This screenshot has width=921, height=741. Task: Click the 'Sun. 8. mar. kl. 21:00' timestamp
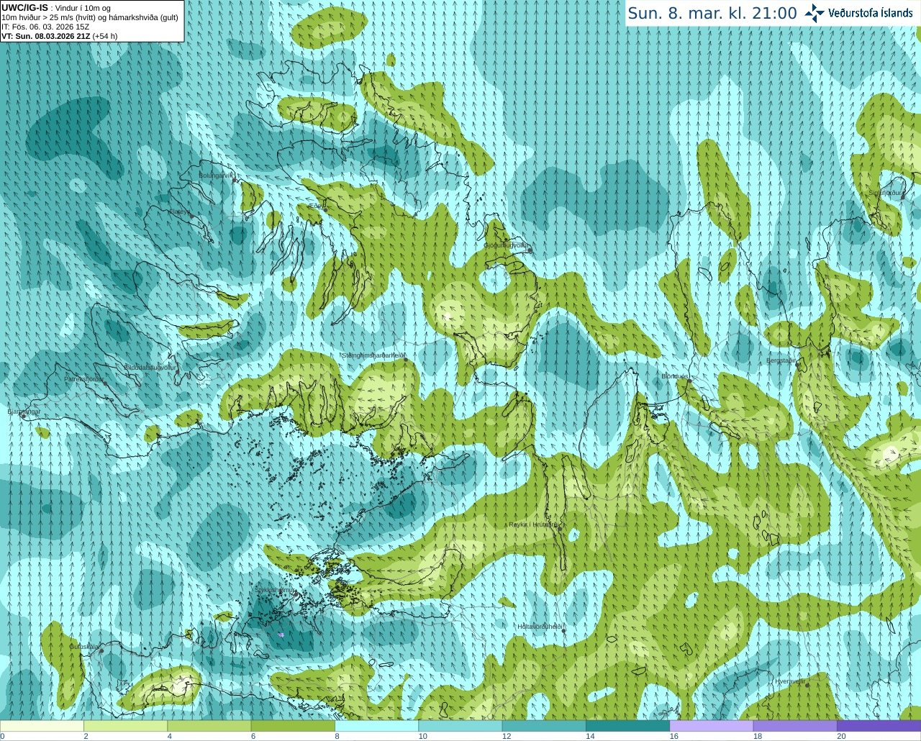click(712, 13)
